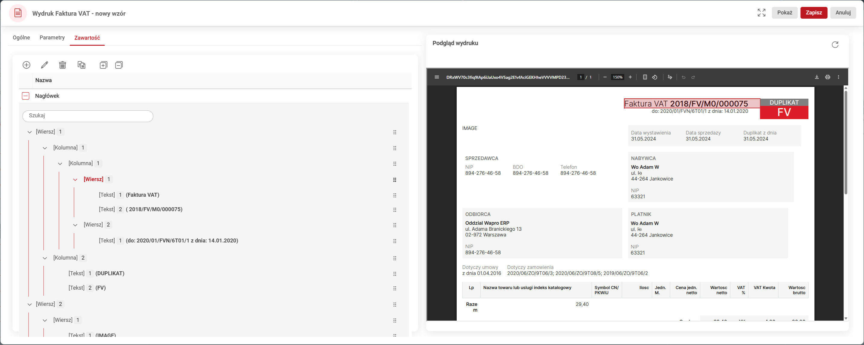Click the expand all nodes icon
The height and width of the screenshot is (345, 864).
[103, 65]
